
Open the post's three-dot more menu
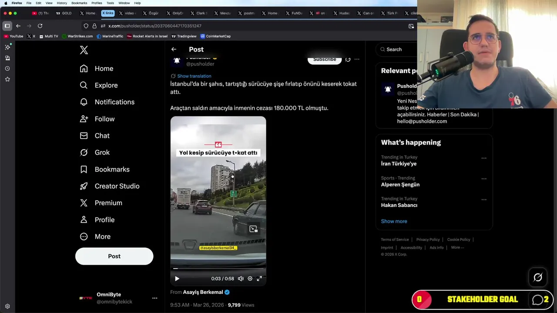coord(357,60)
